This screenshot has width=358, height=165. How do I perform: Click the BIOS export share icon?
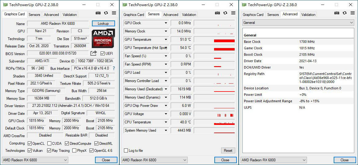tap(93, 53)
